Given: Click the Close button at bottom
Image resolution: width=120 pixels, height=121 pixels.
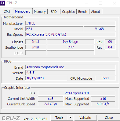Looking at the screenshot, I should [109, 118].
